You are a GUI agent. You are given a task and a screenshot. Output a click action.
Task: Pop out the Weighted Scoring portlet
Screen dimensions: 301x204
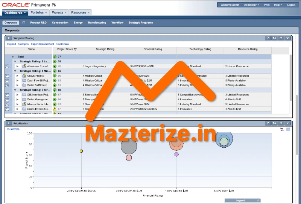pyautogui.click(x=281, y=38)
